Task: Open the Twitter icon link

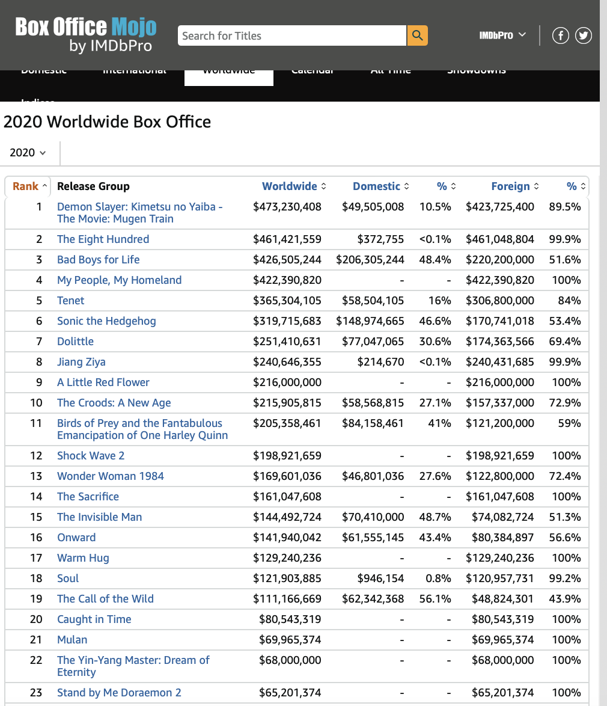Action: [x=584, y=35]
